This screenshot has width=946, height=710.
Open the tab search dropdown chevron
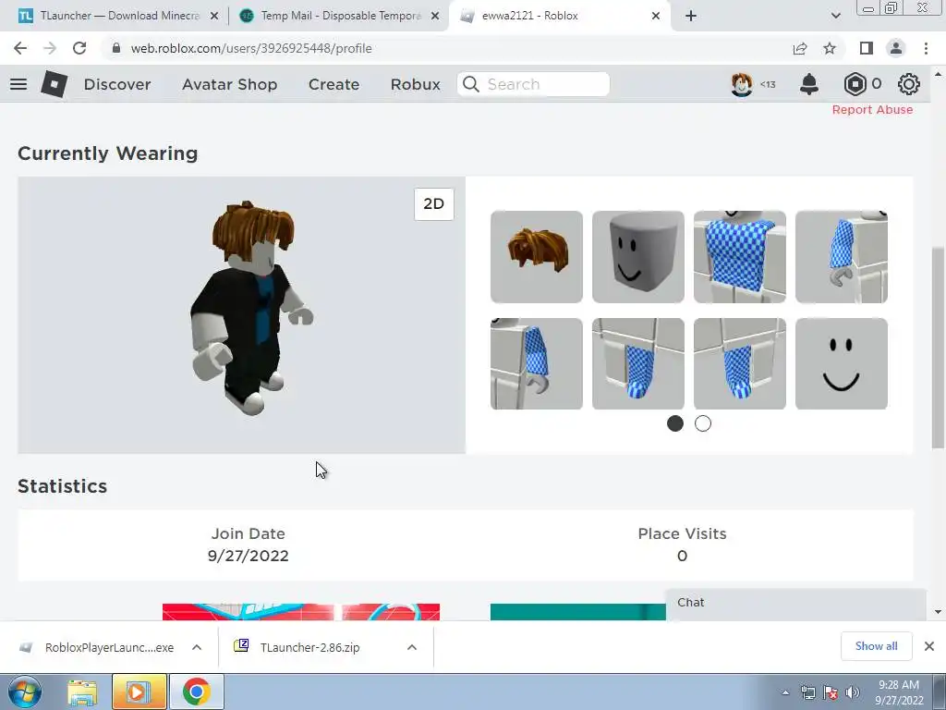click(x=835, y=17)
